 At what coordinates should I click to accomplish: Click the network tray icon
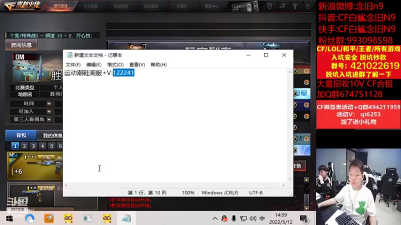tap(243, 218)
